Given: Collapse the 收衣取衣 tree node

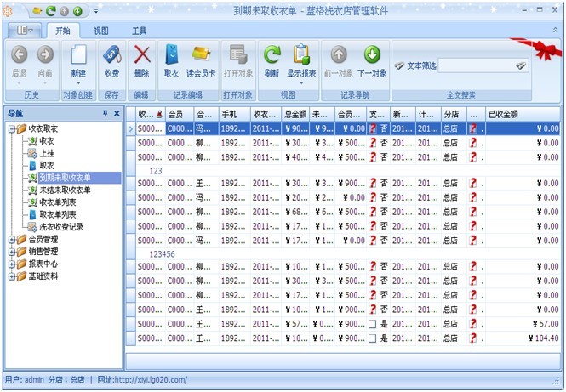Looking at the screenshot, I should [12, 128].
